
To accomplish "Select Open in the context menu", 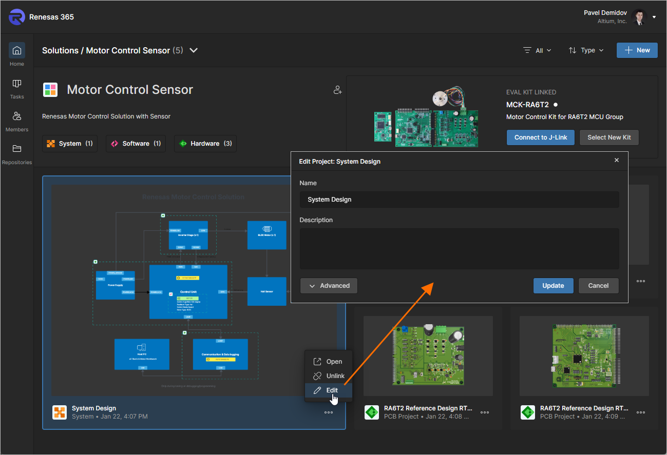I will coord(329,362).
